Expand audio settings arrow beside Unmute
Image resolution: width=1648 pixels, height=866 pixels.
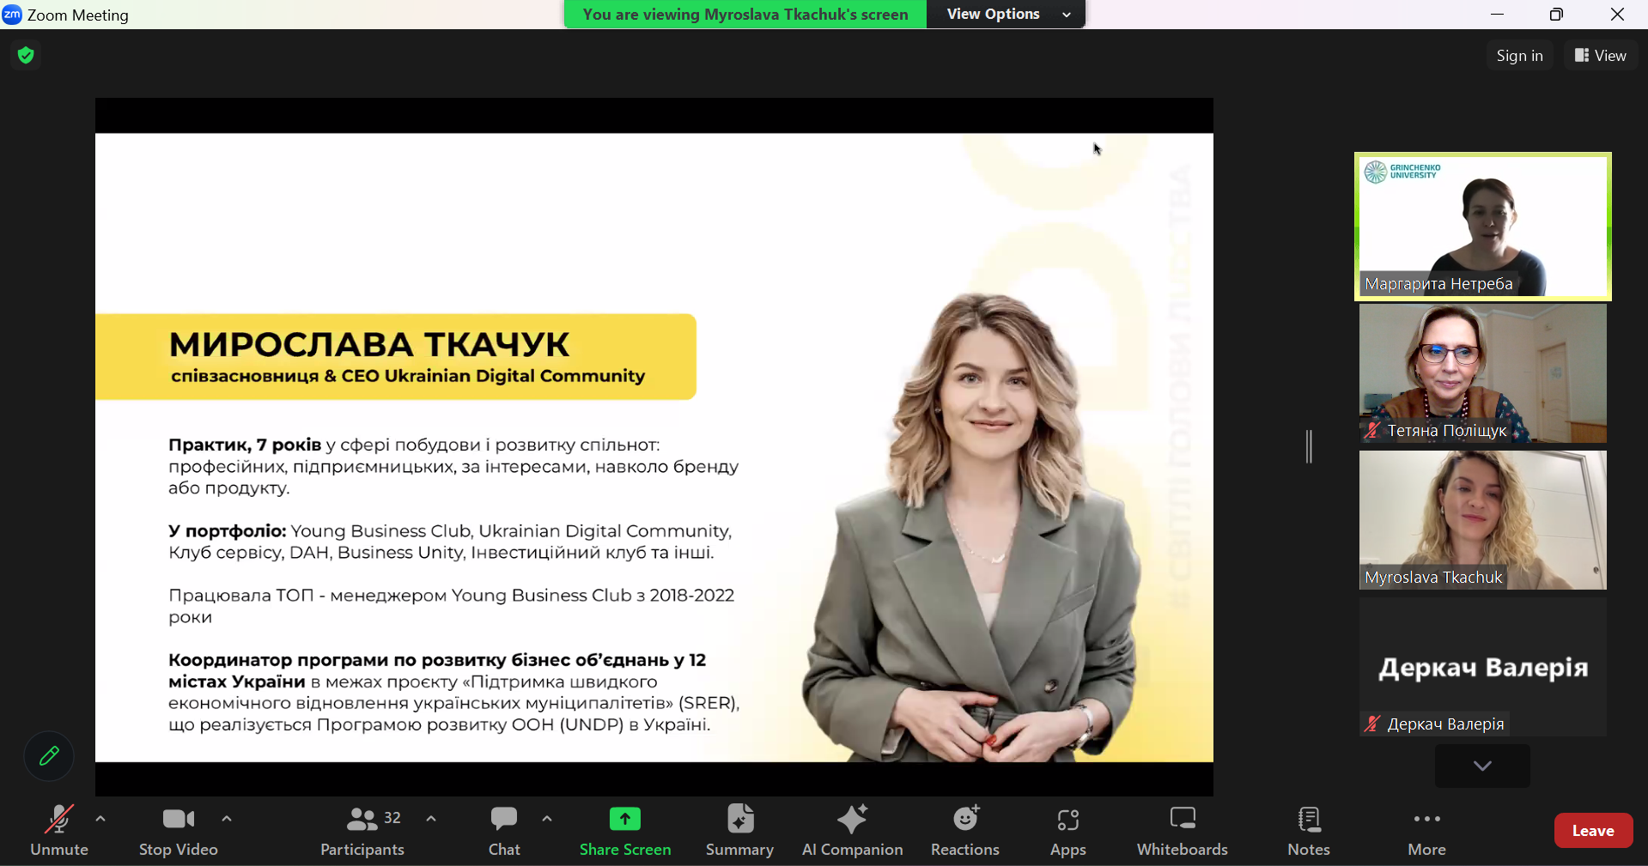[100, 820]
